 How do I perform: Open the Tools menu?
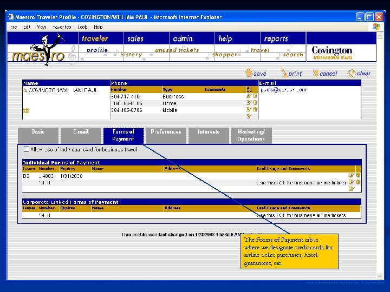(x=82, y=27)
